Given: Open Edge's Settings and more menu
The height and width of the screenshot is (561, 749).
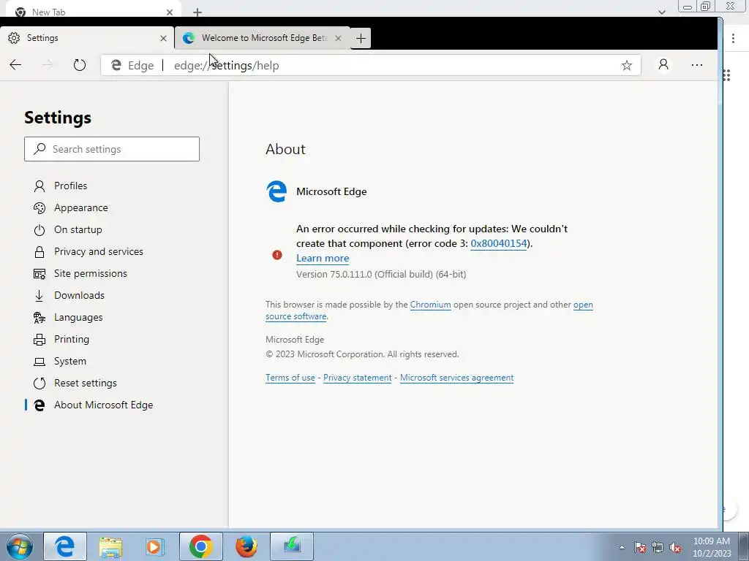Looking at the screenshot, I should click(x=697, y=65).
